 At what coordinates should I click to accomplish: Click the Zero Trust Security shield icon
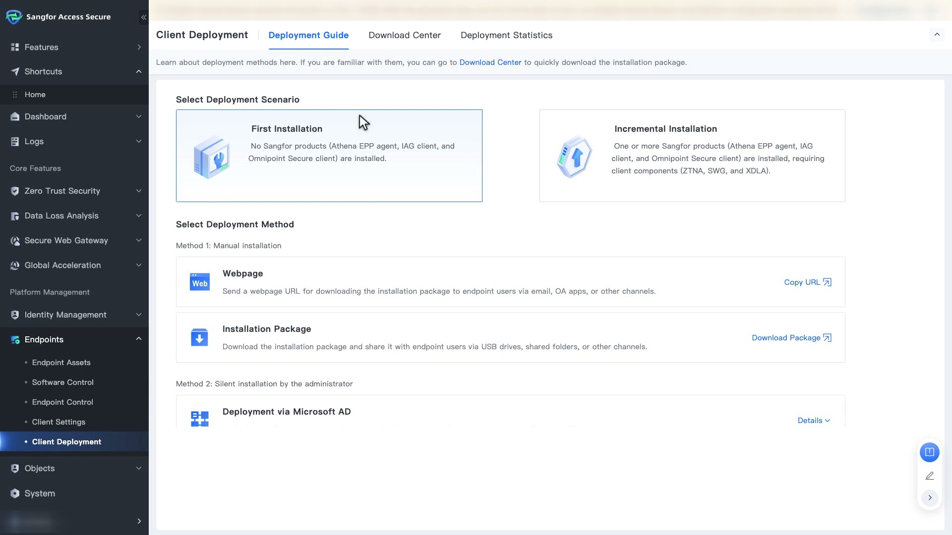(x=15, y=191)
